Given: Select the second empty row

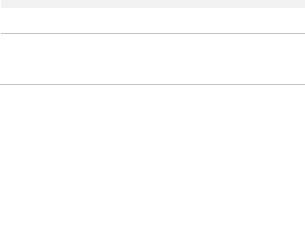Looking at the screenshot, I should click(x=152, y=46).
